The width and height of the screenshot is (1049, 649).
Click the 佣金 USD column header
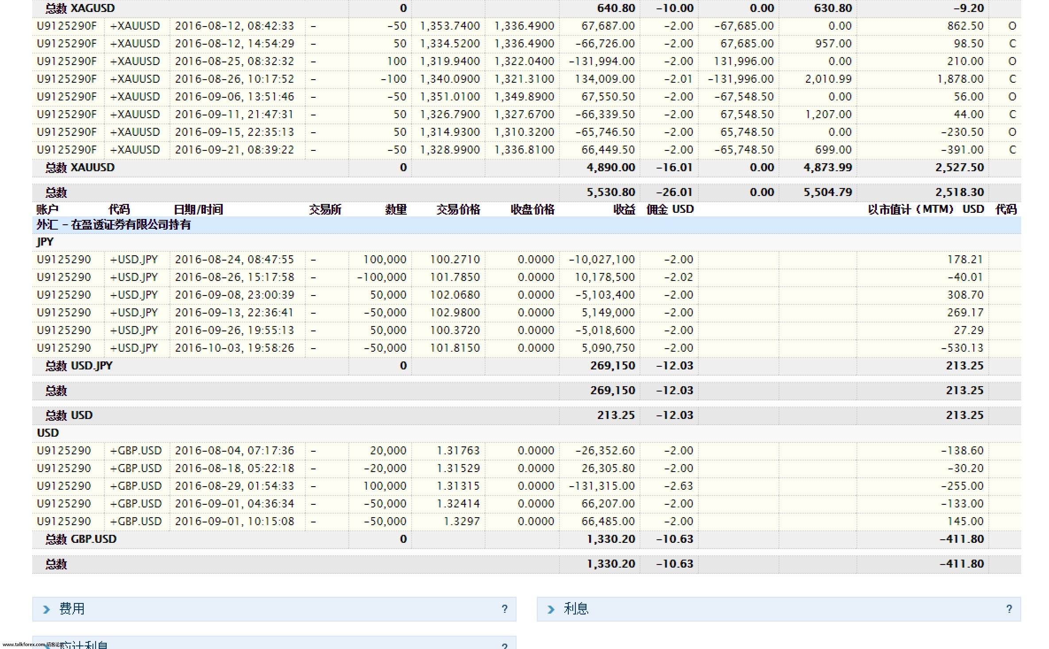pos(670,209)
